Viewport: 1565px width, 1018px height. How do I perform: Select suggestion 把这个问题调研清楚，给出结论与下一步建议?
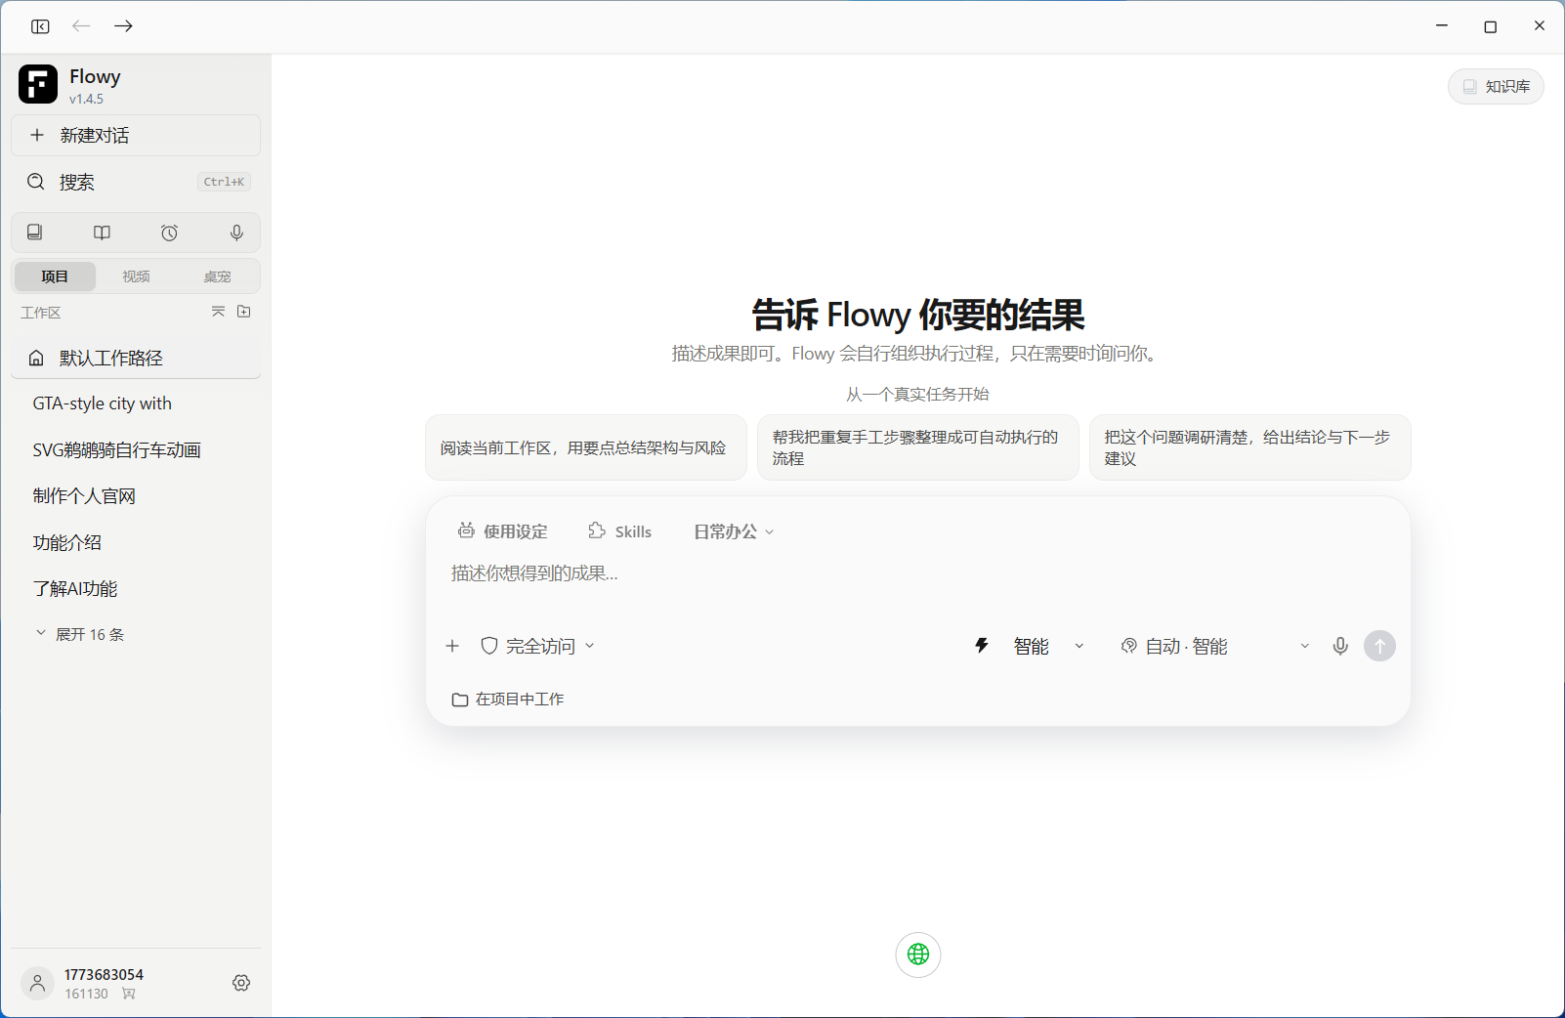tap(1250, 447)
